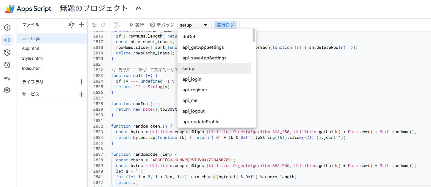The height and width of the screenshot is (187, 431).
Task: Rename the project title 無題のプロジェクト
Action: point(94,8)
